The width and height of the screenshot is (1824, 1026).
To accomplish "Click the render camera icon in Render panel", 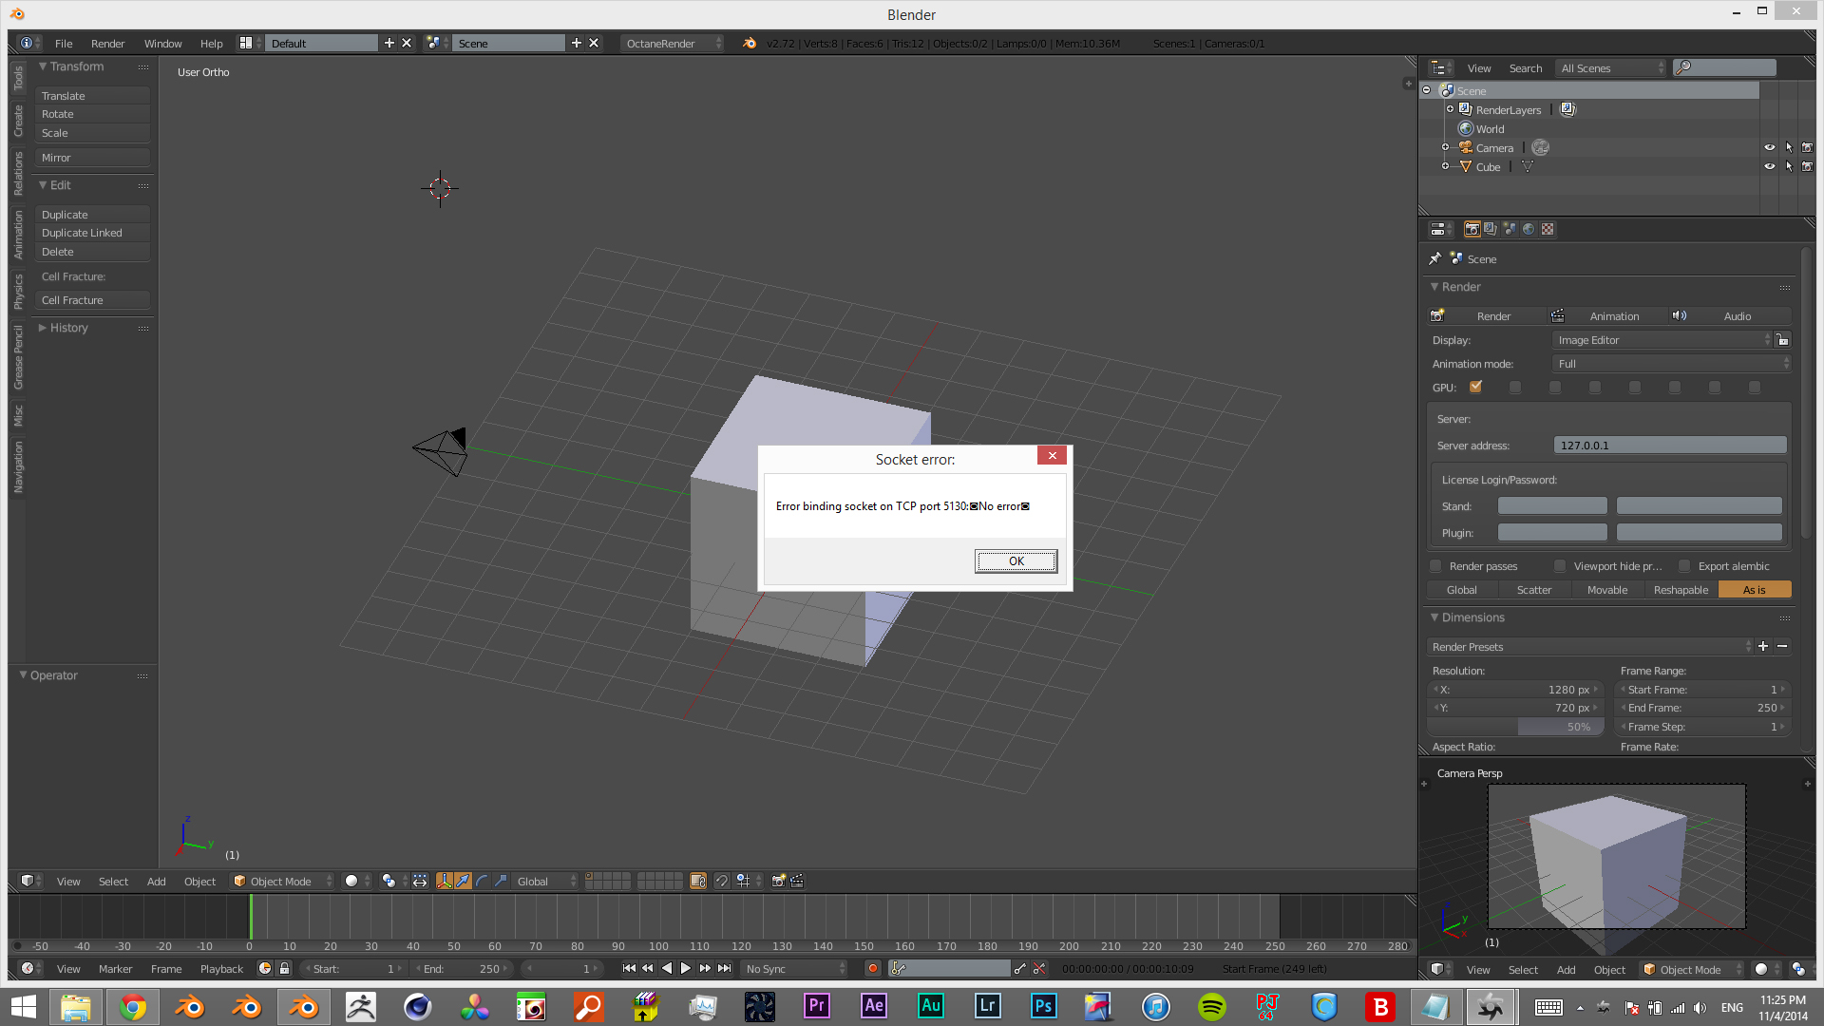I will [1437, 315].
